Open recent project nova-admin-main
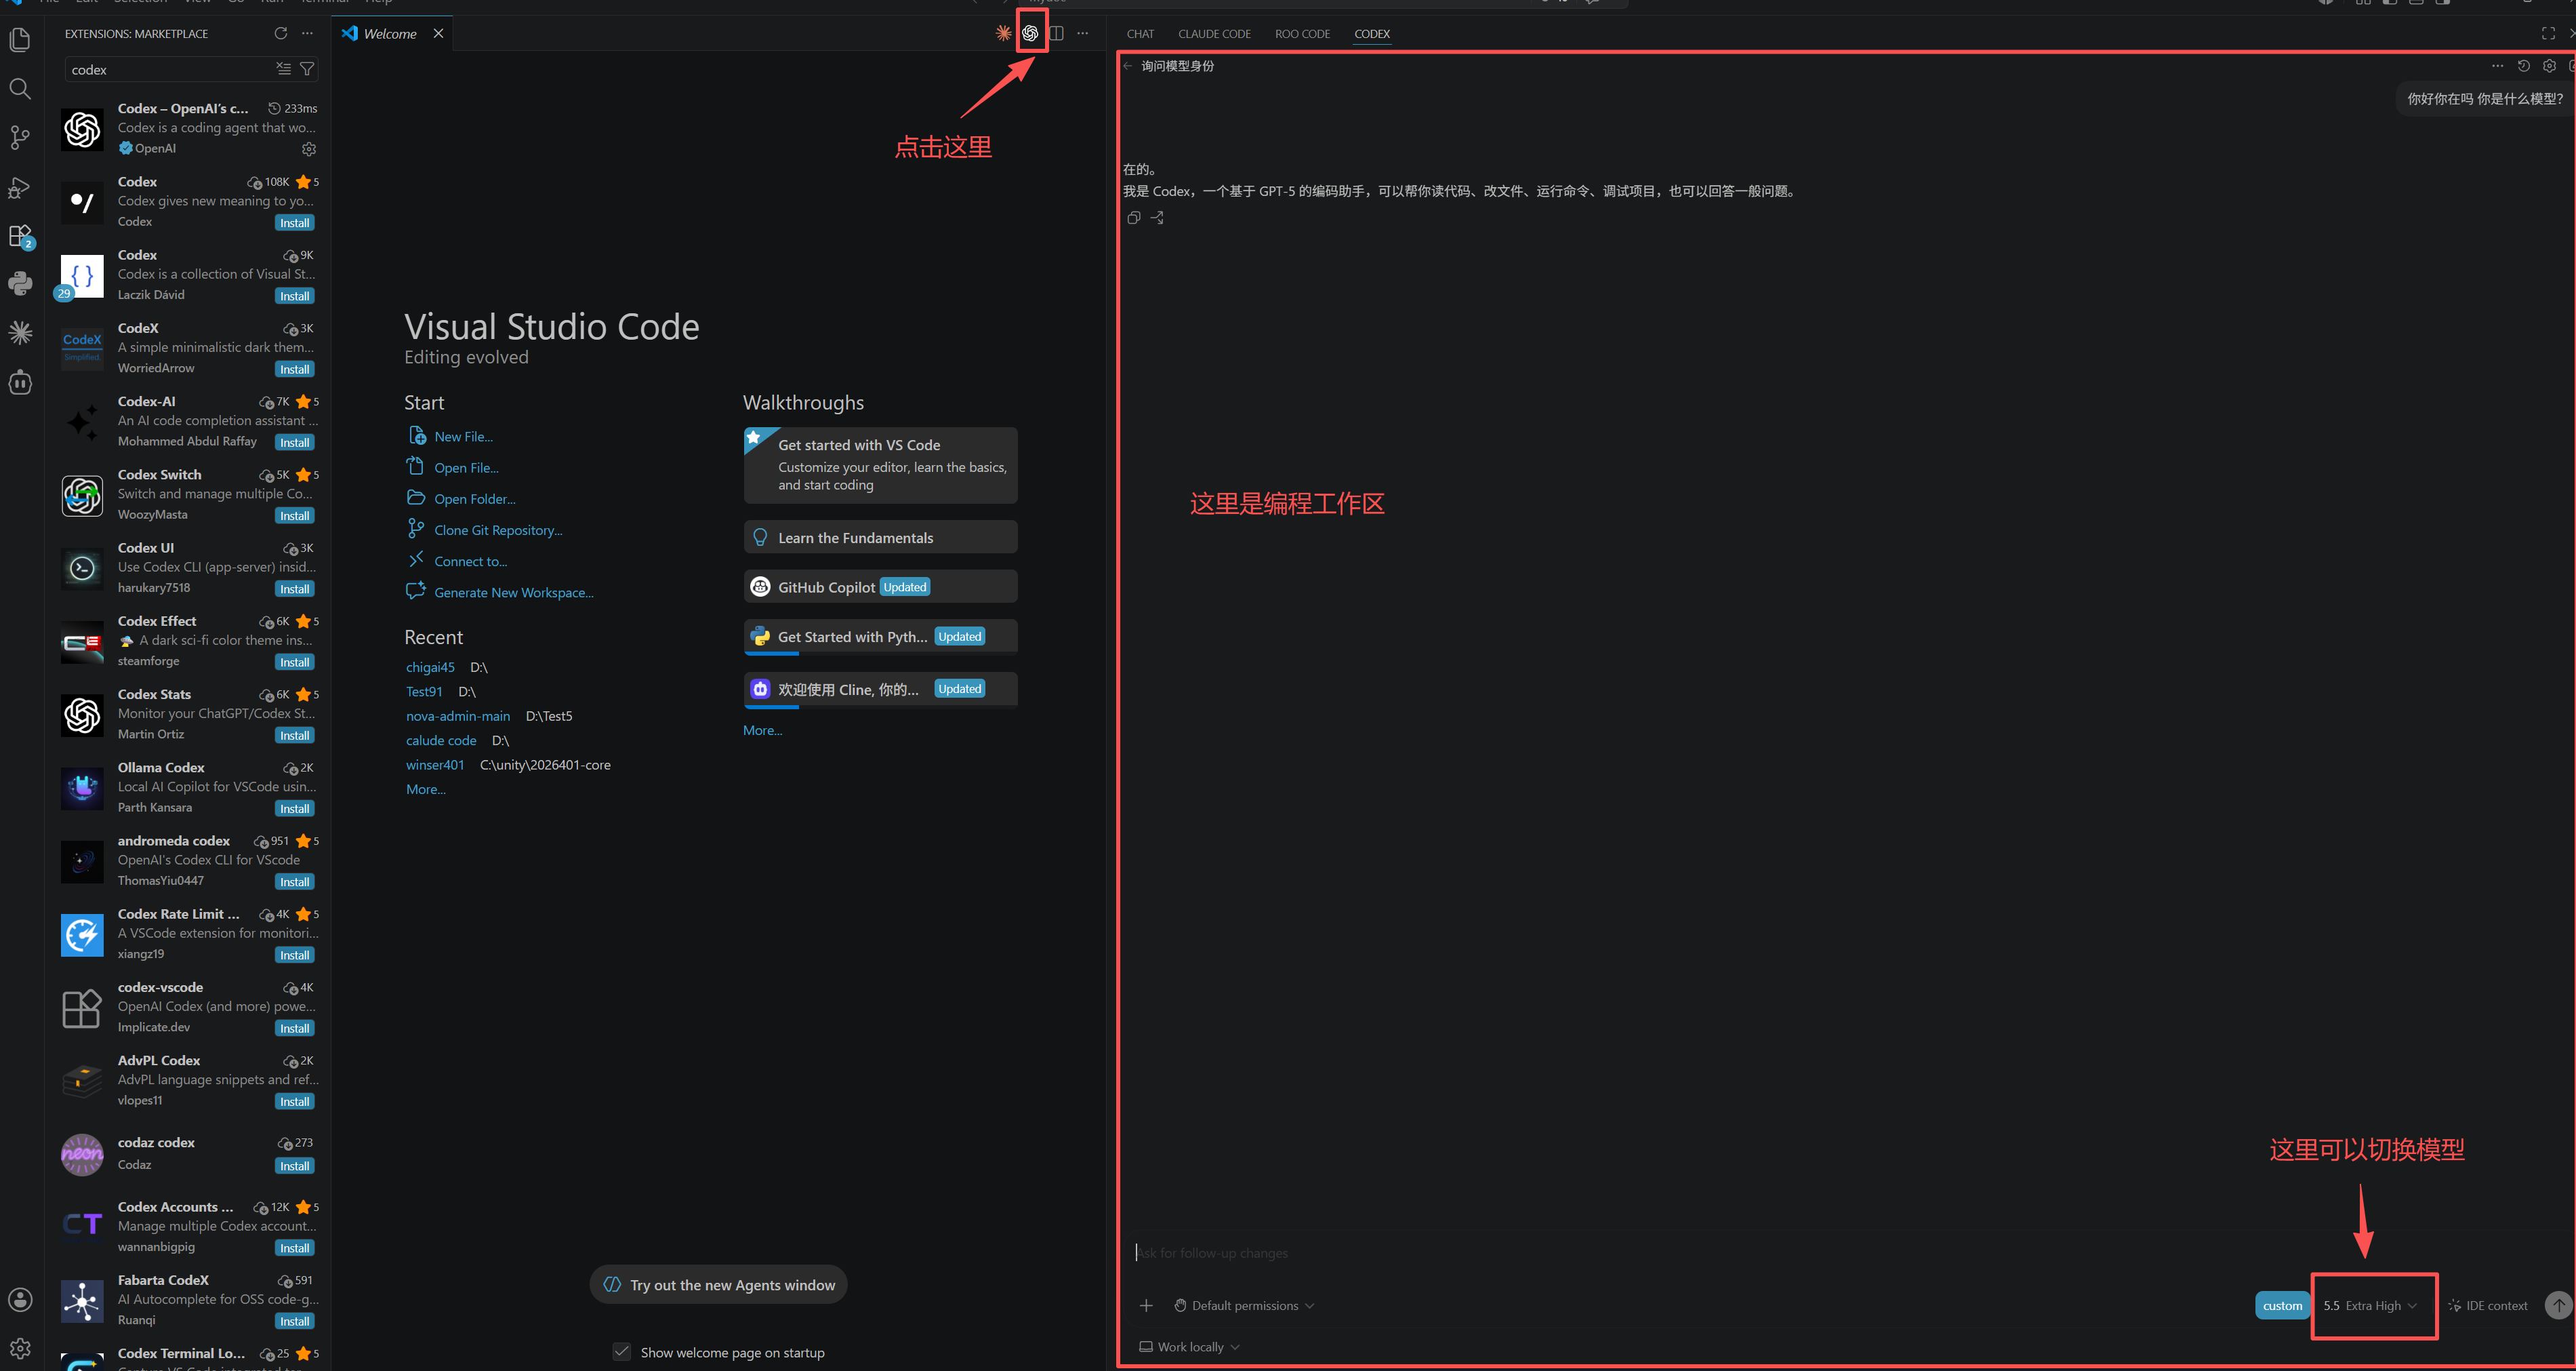The height and width of the screenshot is (1371, 2576). (x=458, y=715)
